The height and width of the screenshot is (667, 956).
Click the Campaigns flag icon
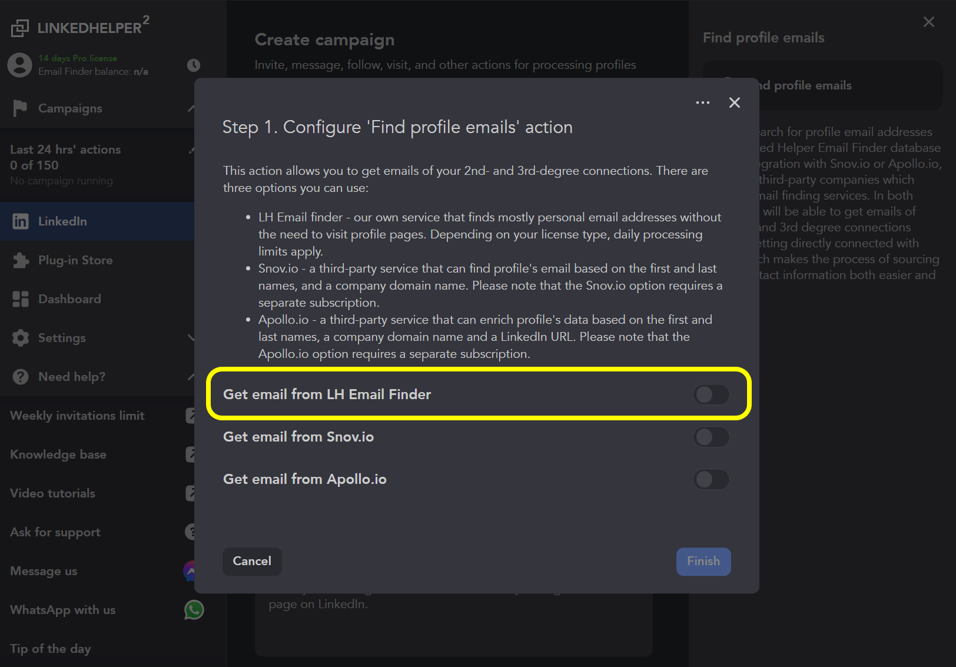click(20, 108)
